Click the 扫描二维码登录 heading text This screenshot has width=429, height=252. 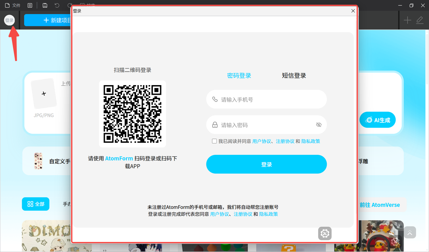click(132, 70)
